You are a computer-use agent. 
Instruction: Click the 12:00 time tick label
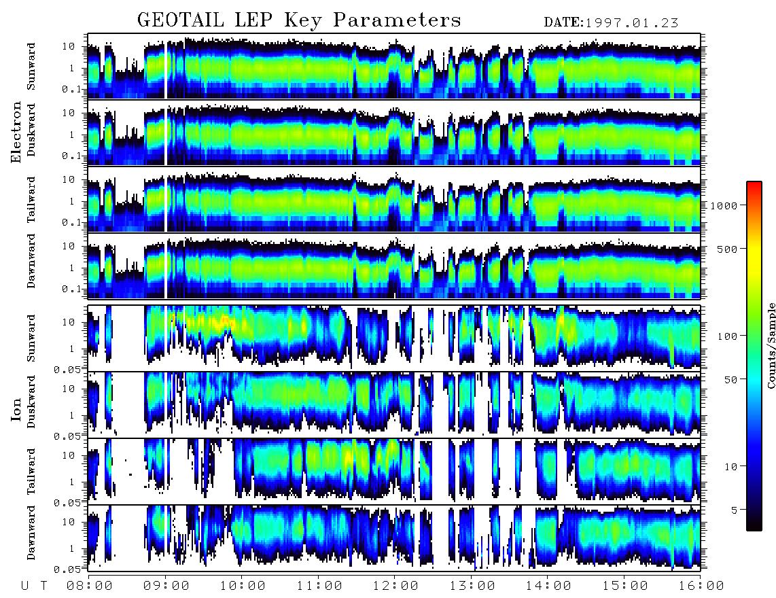point(395,586)
